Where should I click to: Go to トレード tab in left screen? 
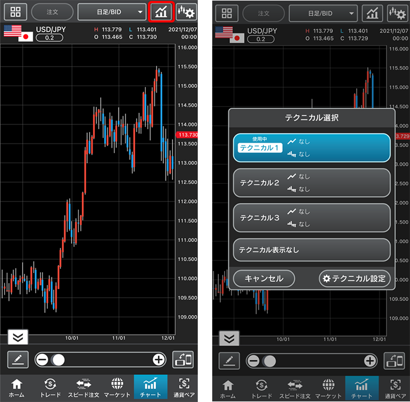(50, 388)
